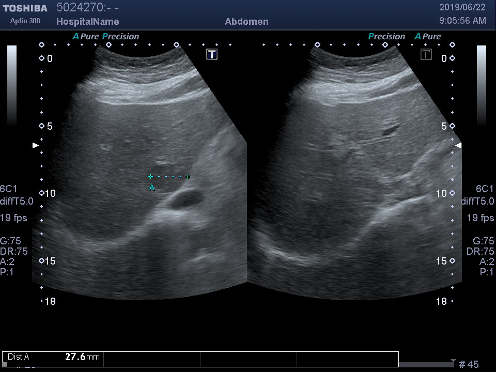Click the TOSHIBA logo
The image size is (496, 372).
tap(25, 8)
